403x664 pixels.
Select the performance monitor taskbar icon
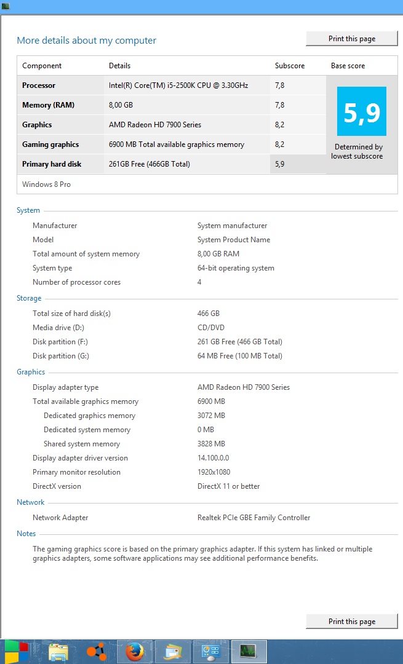click(x=249, y=652)
